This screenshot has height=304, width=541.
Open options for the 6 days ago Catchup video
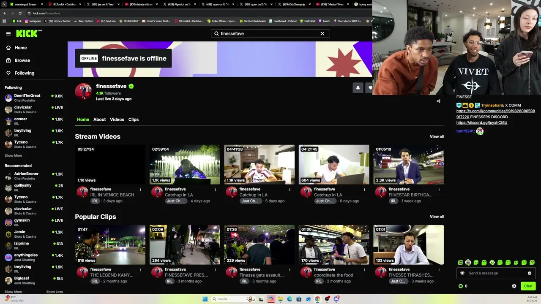coord(364,190)
